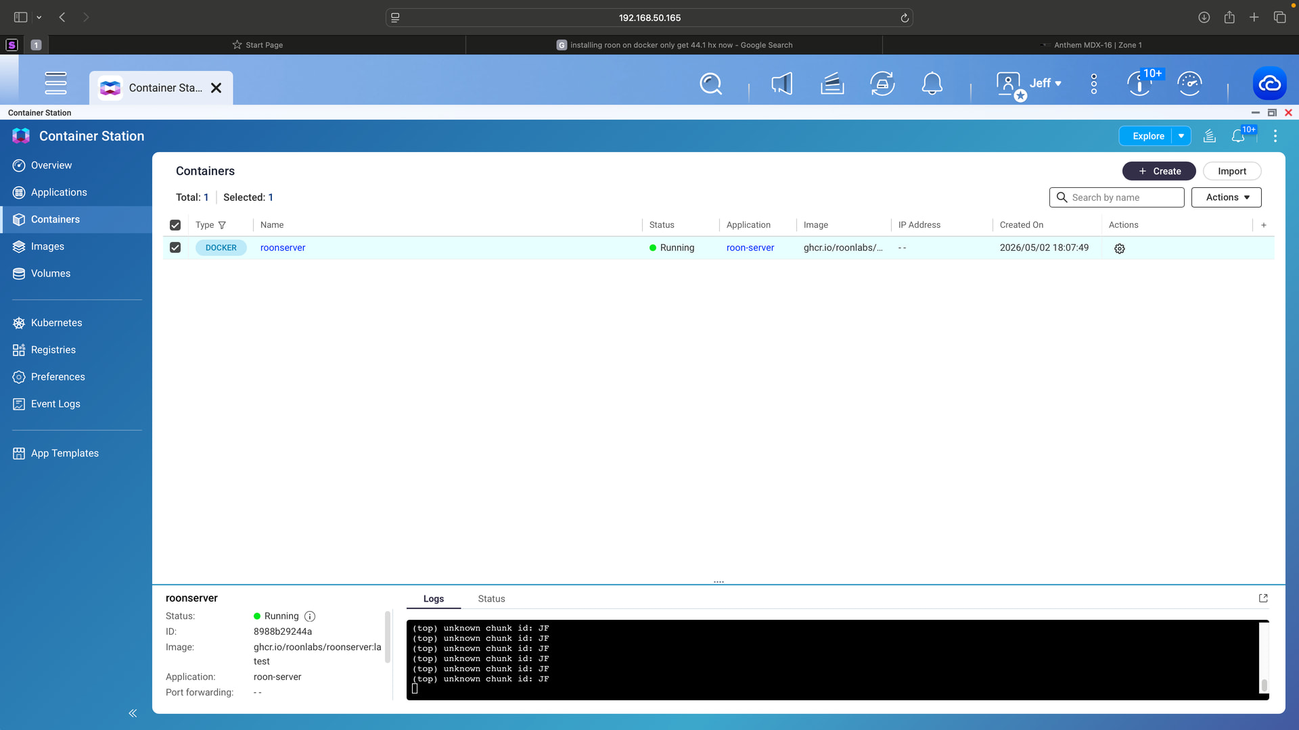Uncheck the roonserver row checkbox
The image size is (1299, 730).
click(x=175, y=247)
